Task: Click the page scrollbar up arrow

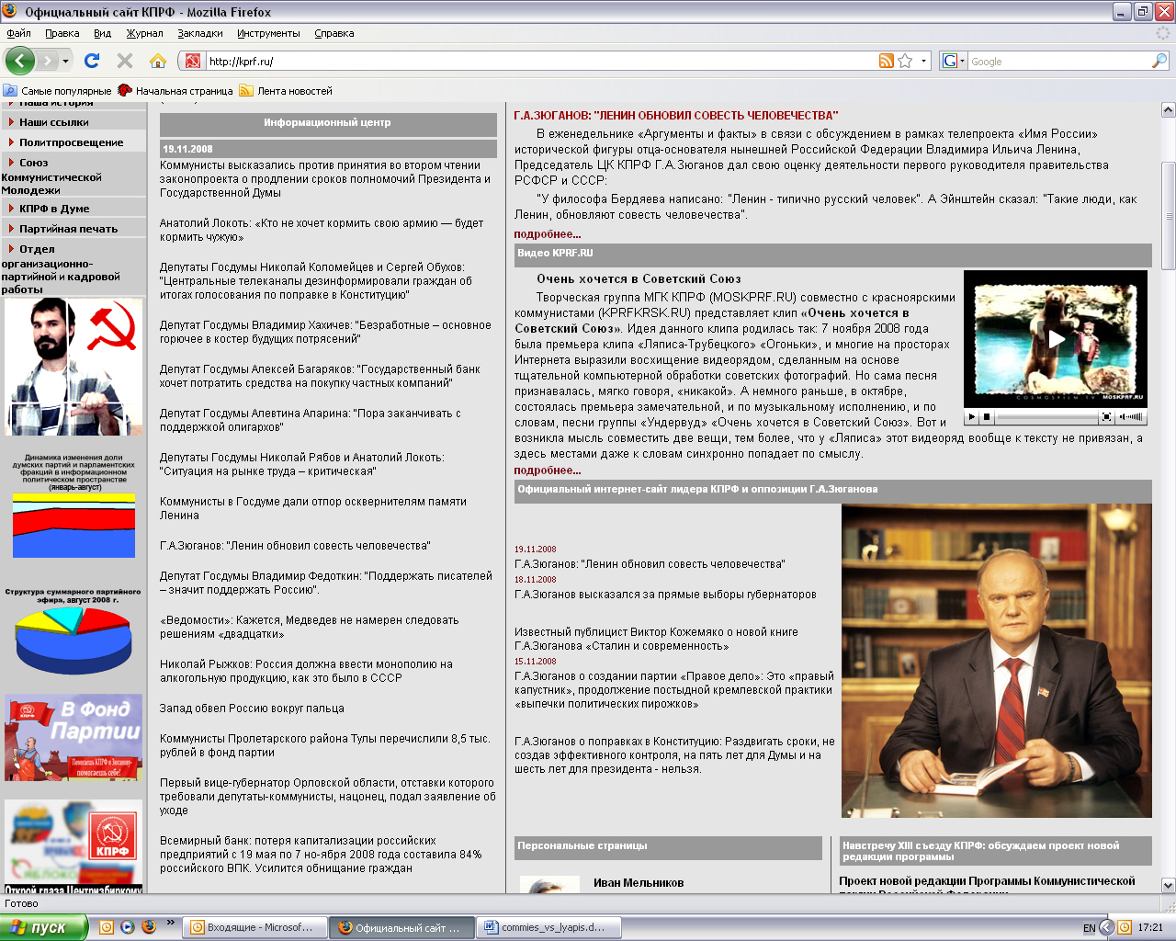Action: pyautogui.click(x=1169, y=110)
